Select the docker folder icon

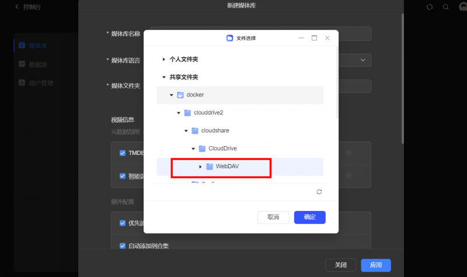click(x=180, y=95)
